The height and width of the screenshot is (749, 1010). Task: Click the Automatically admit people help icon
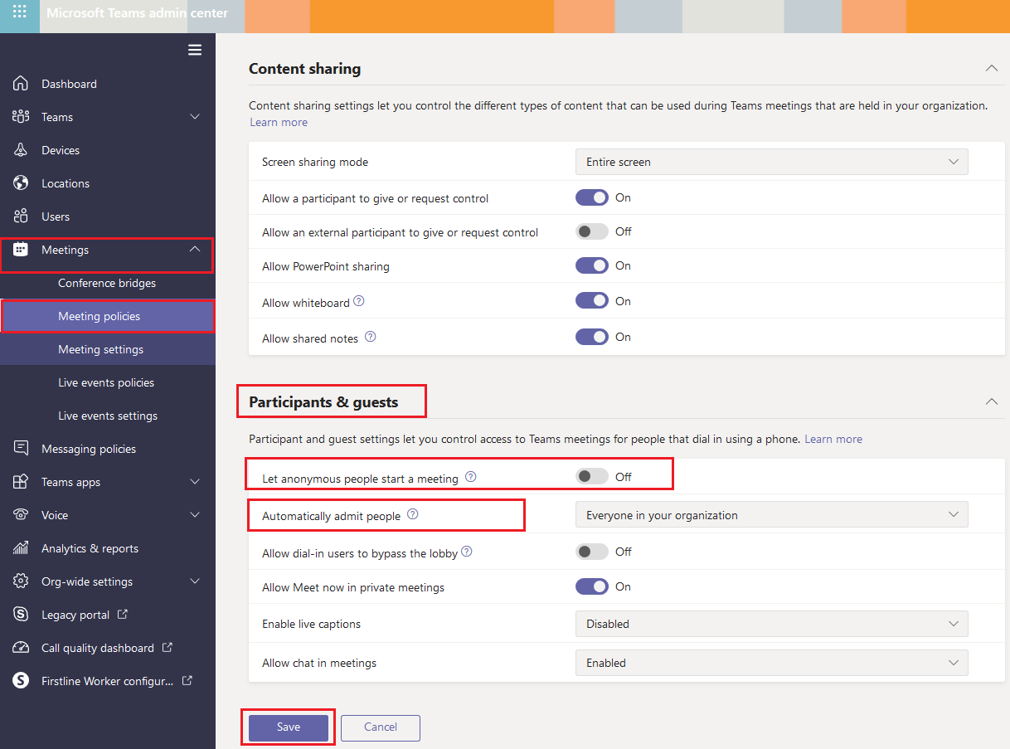(x=413, y=514)
